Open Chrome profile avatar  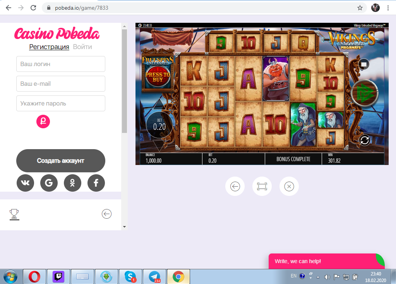tap(375, 8)
